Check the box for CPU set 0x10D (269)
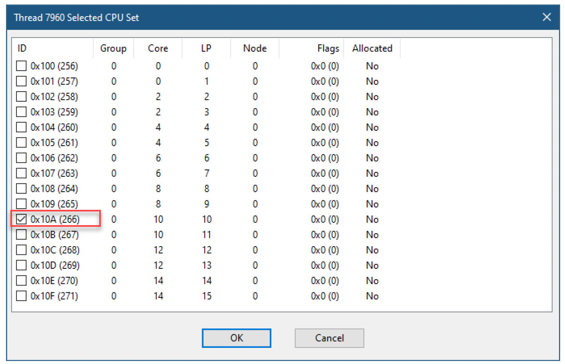565x364 pixels. tap(21, 265)
